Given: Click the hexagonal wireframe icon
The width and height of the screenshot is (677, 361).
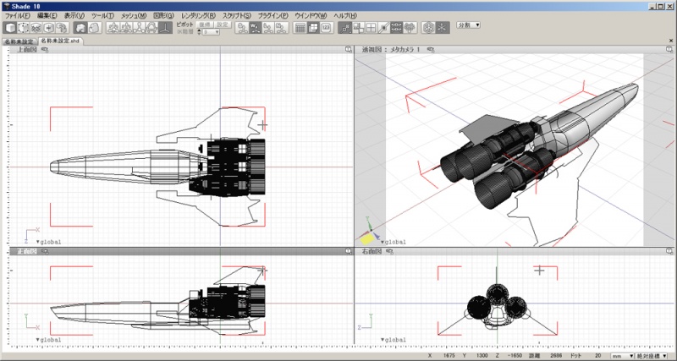Looking at the screenshot, I should (428, 28).
